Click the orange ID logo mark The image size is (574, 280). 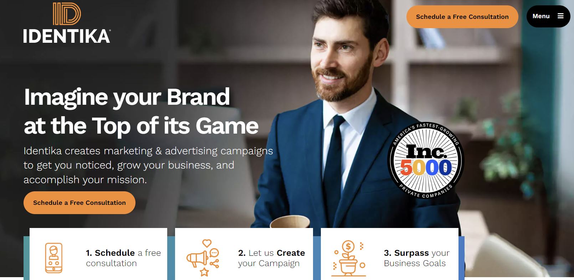[x=67, y=14]
